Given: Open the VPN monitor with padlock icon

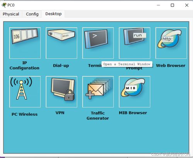Looking at the screenshot, I should pos(61,92).
